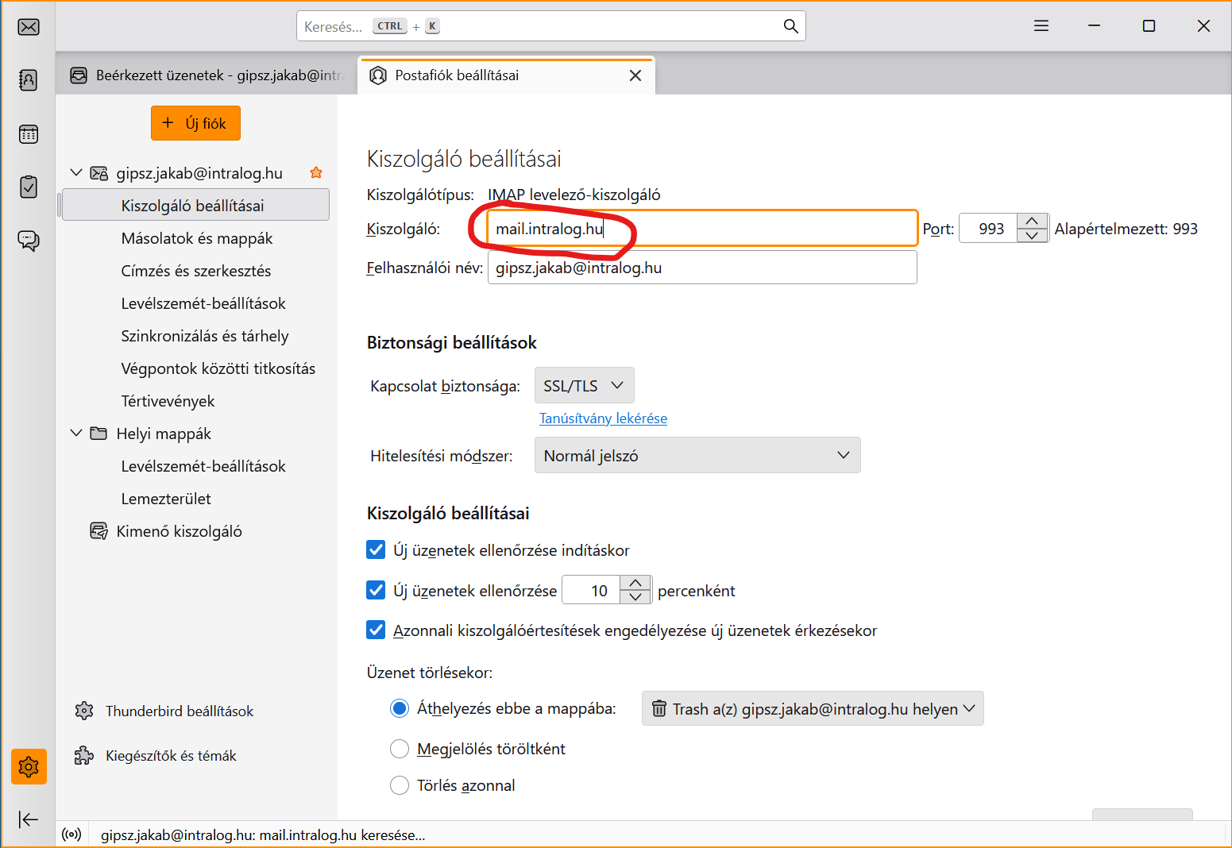1232x848 pixels.
Task: Click the 'Tanúsítvány lekérése' link
Action: point(603,418)
